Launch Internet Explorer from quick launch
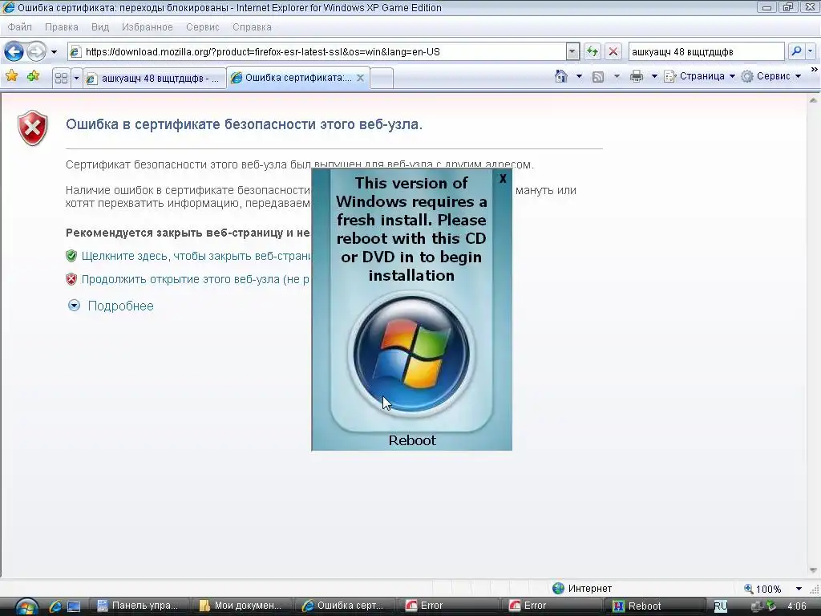This screenshot has width=821, height=616. pyautogui.click(x=55, y=606)
